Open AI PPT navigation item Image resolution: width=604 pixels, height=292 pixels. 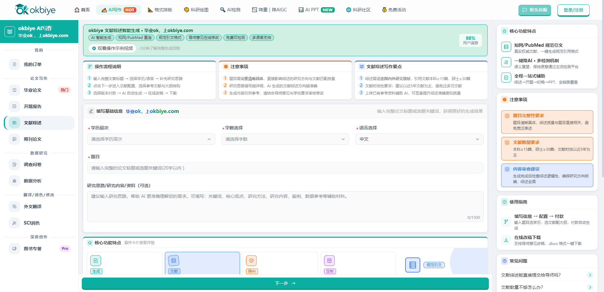(316, 10)
